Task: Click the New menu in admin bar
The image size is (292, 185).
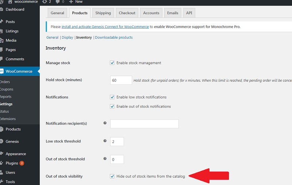Action: (79, 2)
